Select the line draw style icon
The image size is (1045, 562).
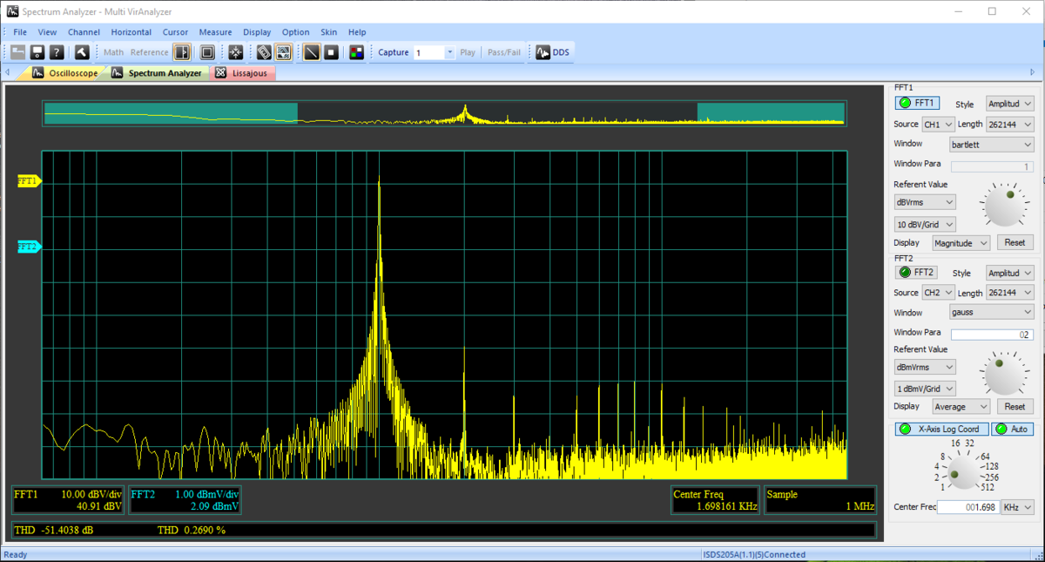tap(312, 52)
